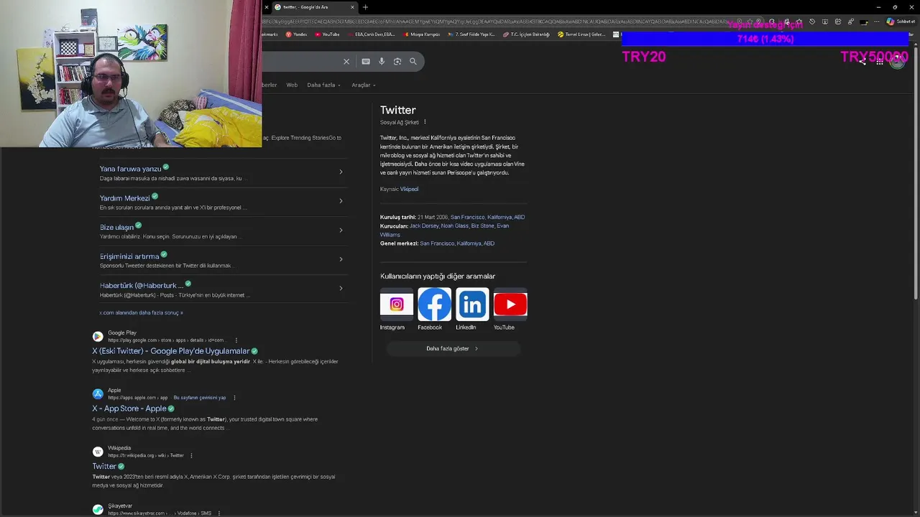
Task: Open three-dot menu of Wikipedia result
Action: pos(191,455)
